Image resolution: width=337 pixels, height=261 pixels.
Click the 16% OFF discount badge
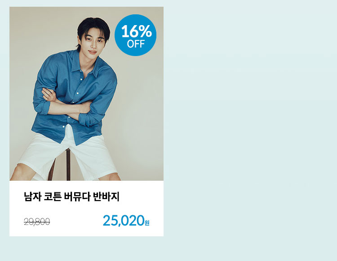tap(135, 35)
